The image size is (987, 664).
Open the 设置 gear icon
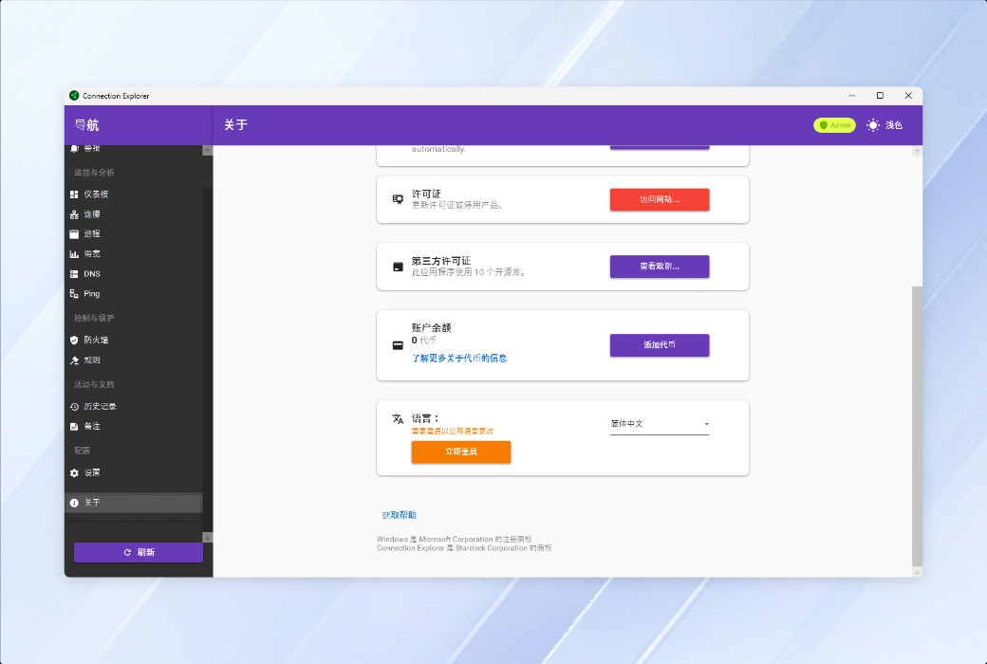(x=74, y=472)
